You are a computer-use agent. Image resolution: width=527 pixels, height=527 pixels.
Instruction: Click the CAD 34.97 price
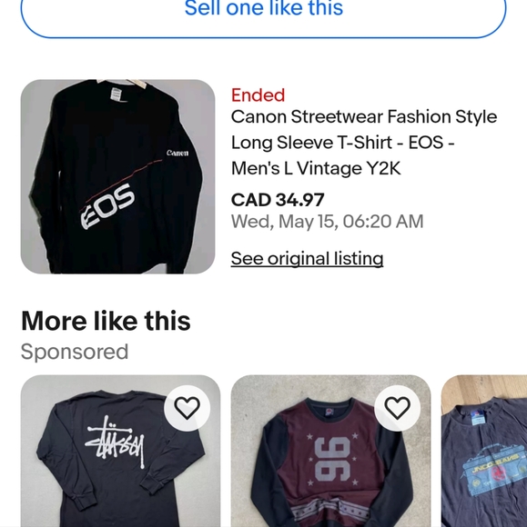(278, 200)
